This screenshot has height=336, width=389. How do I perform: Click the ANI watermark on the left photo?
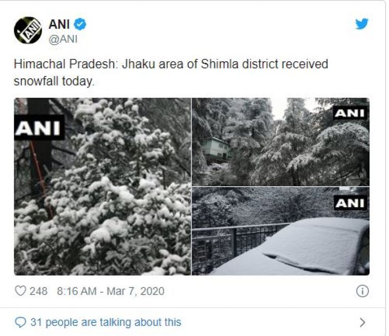39,127
